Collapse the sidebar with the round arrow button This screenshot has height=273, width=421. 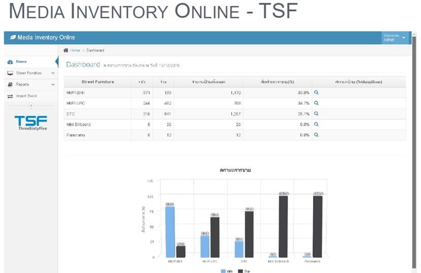click(31, 105)
